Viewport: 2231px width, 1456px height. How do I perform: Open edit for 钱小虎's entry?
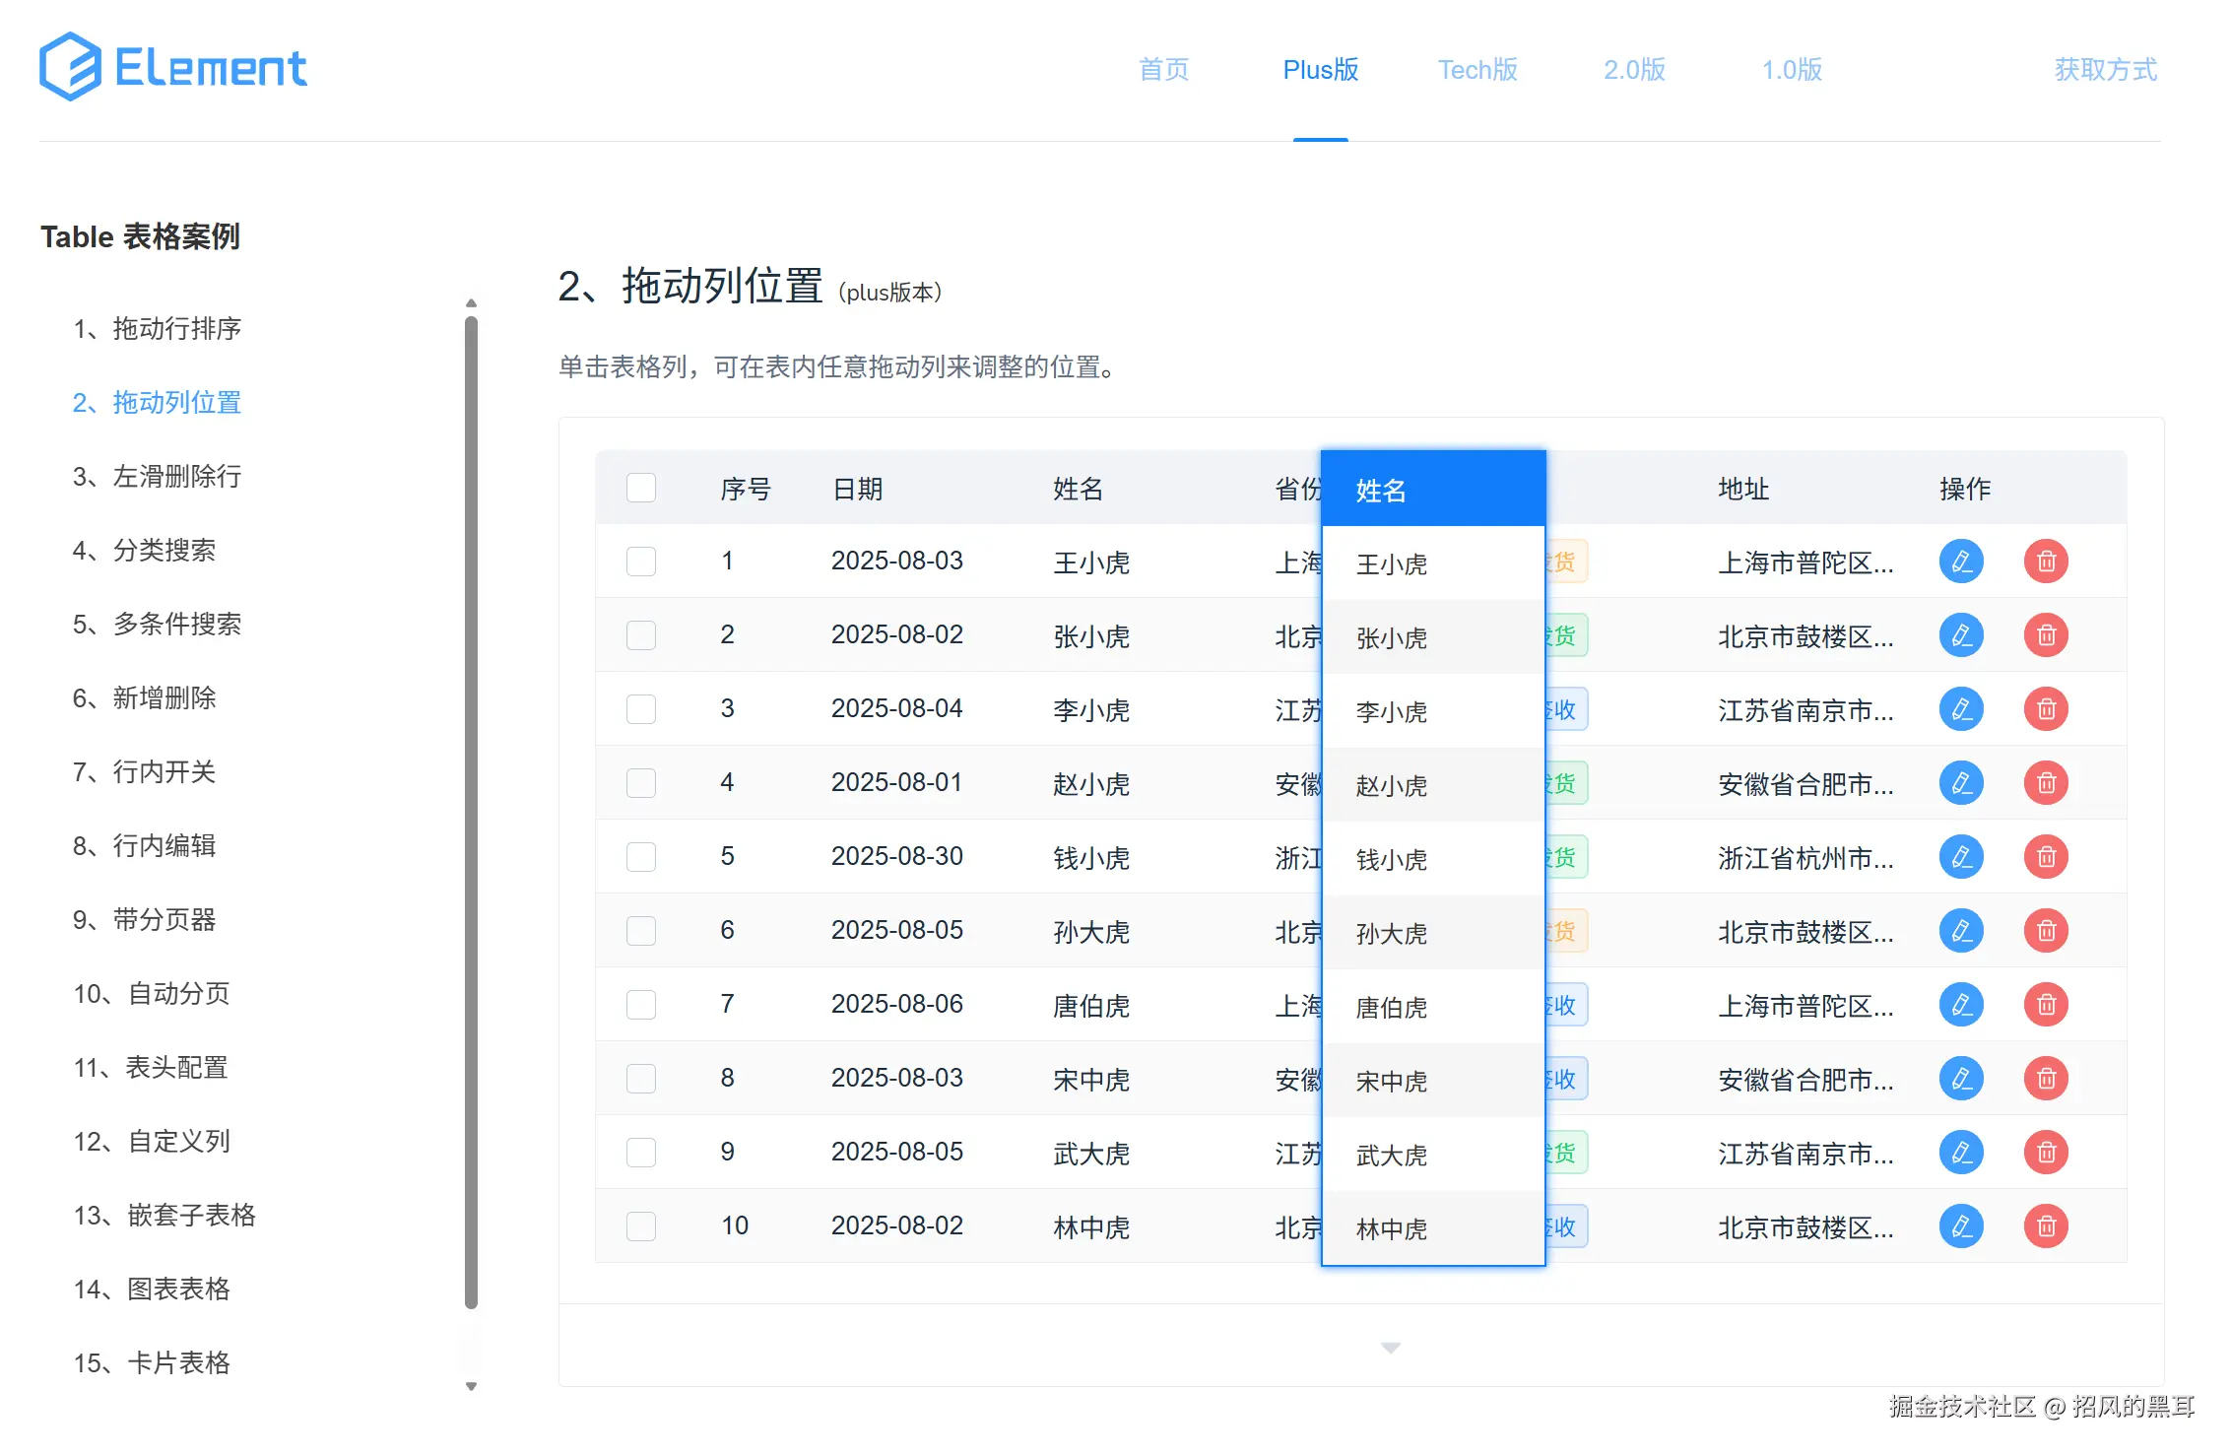pyautogui.click(x=1961, y=856)
